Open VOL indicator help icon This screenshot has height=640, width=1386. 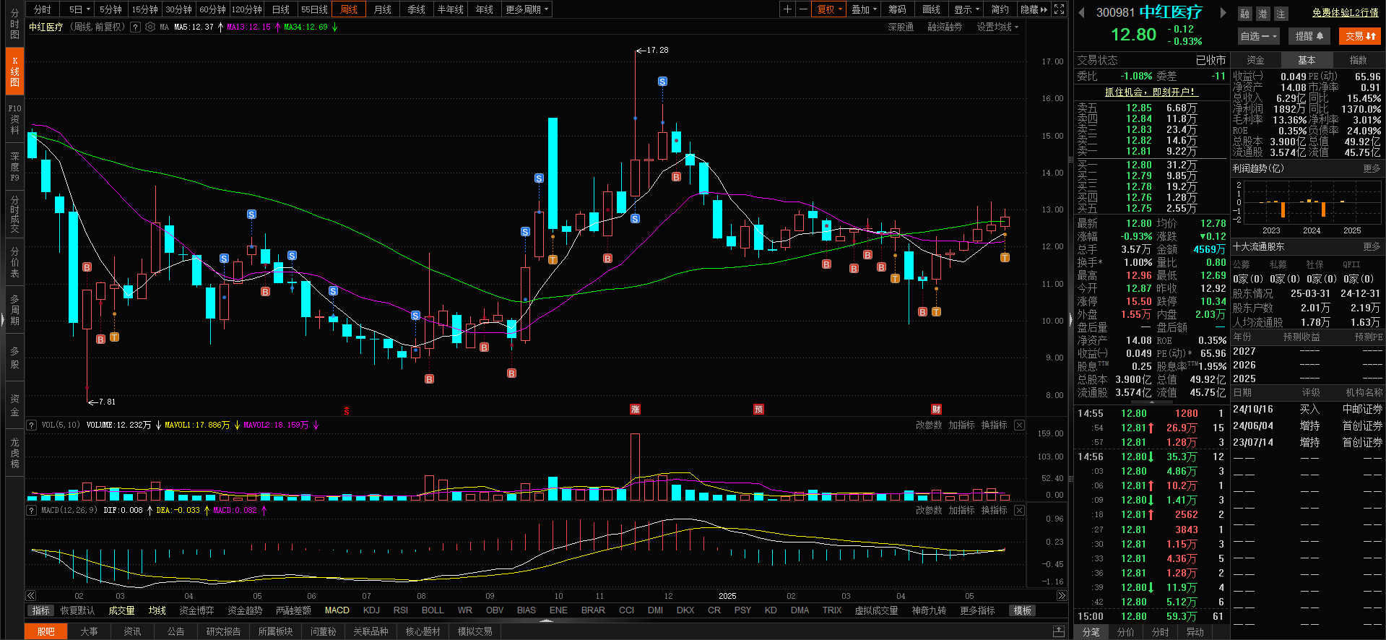coord(32,425)
